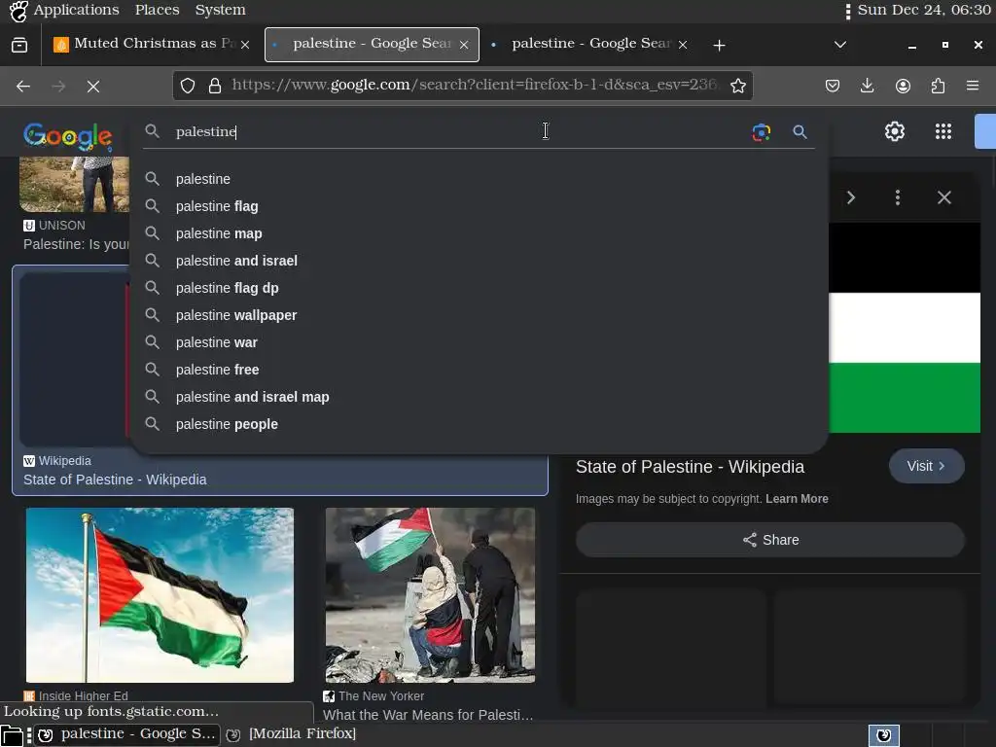Image resolution: width=996 pixels, height=747 pixels.
Task: Open Firefox account menu
Action: click(x=903, y=86)
